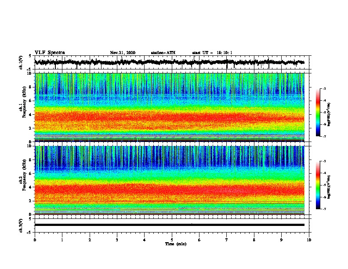Click the ch.1 spectrogram colorbar
The image size is (348, 269).
tap(318, 113)
